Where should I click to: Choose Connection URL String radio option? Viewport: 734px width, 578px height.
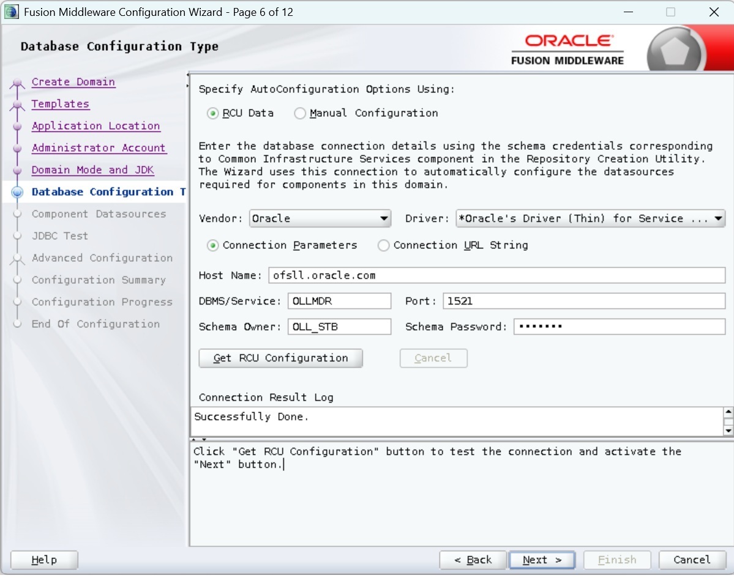coord(383,245)
